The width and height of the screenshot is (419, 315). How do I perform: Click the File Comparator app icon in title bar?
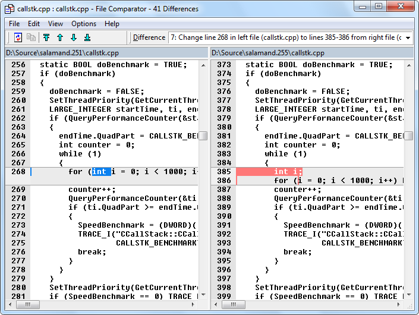tap(10, 9)
